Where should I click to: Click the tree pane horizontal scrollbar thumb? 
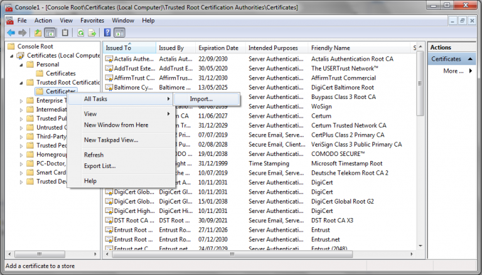click(x=40, y=254)
